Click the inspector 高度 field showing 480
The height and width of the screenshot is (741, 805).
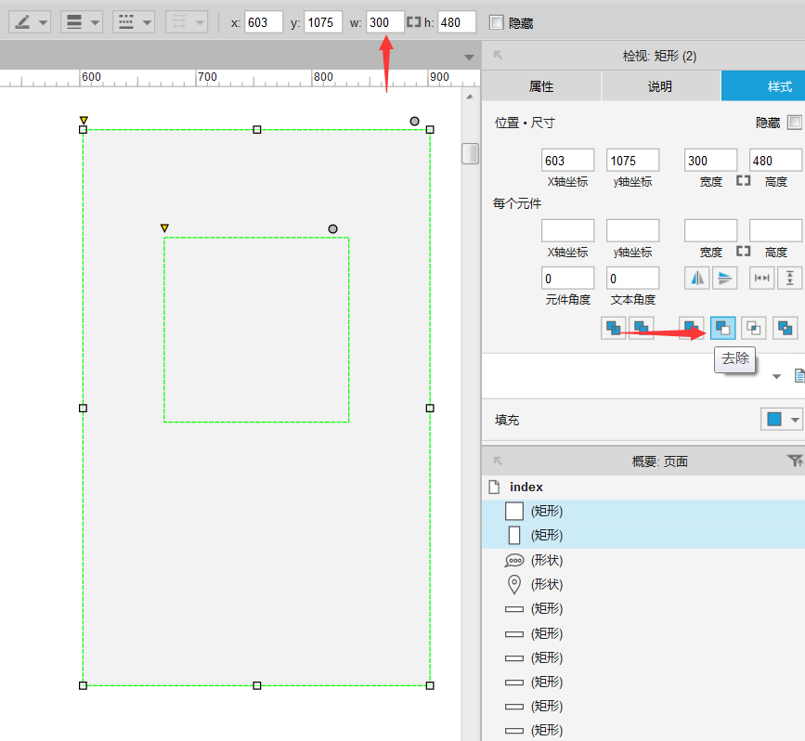(775, 161)
